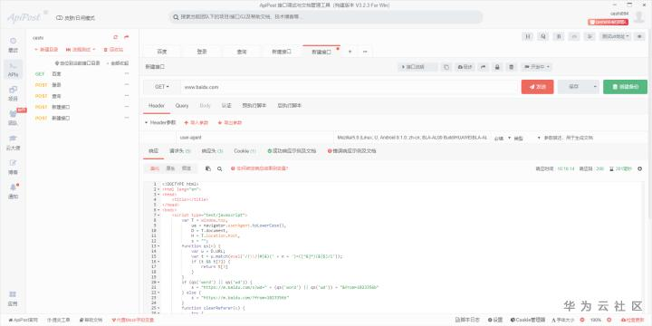This screenshot has width=652, height=326.
Task: Open the GET request method dropdown
Action: (x=162, y=87)
